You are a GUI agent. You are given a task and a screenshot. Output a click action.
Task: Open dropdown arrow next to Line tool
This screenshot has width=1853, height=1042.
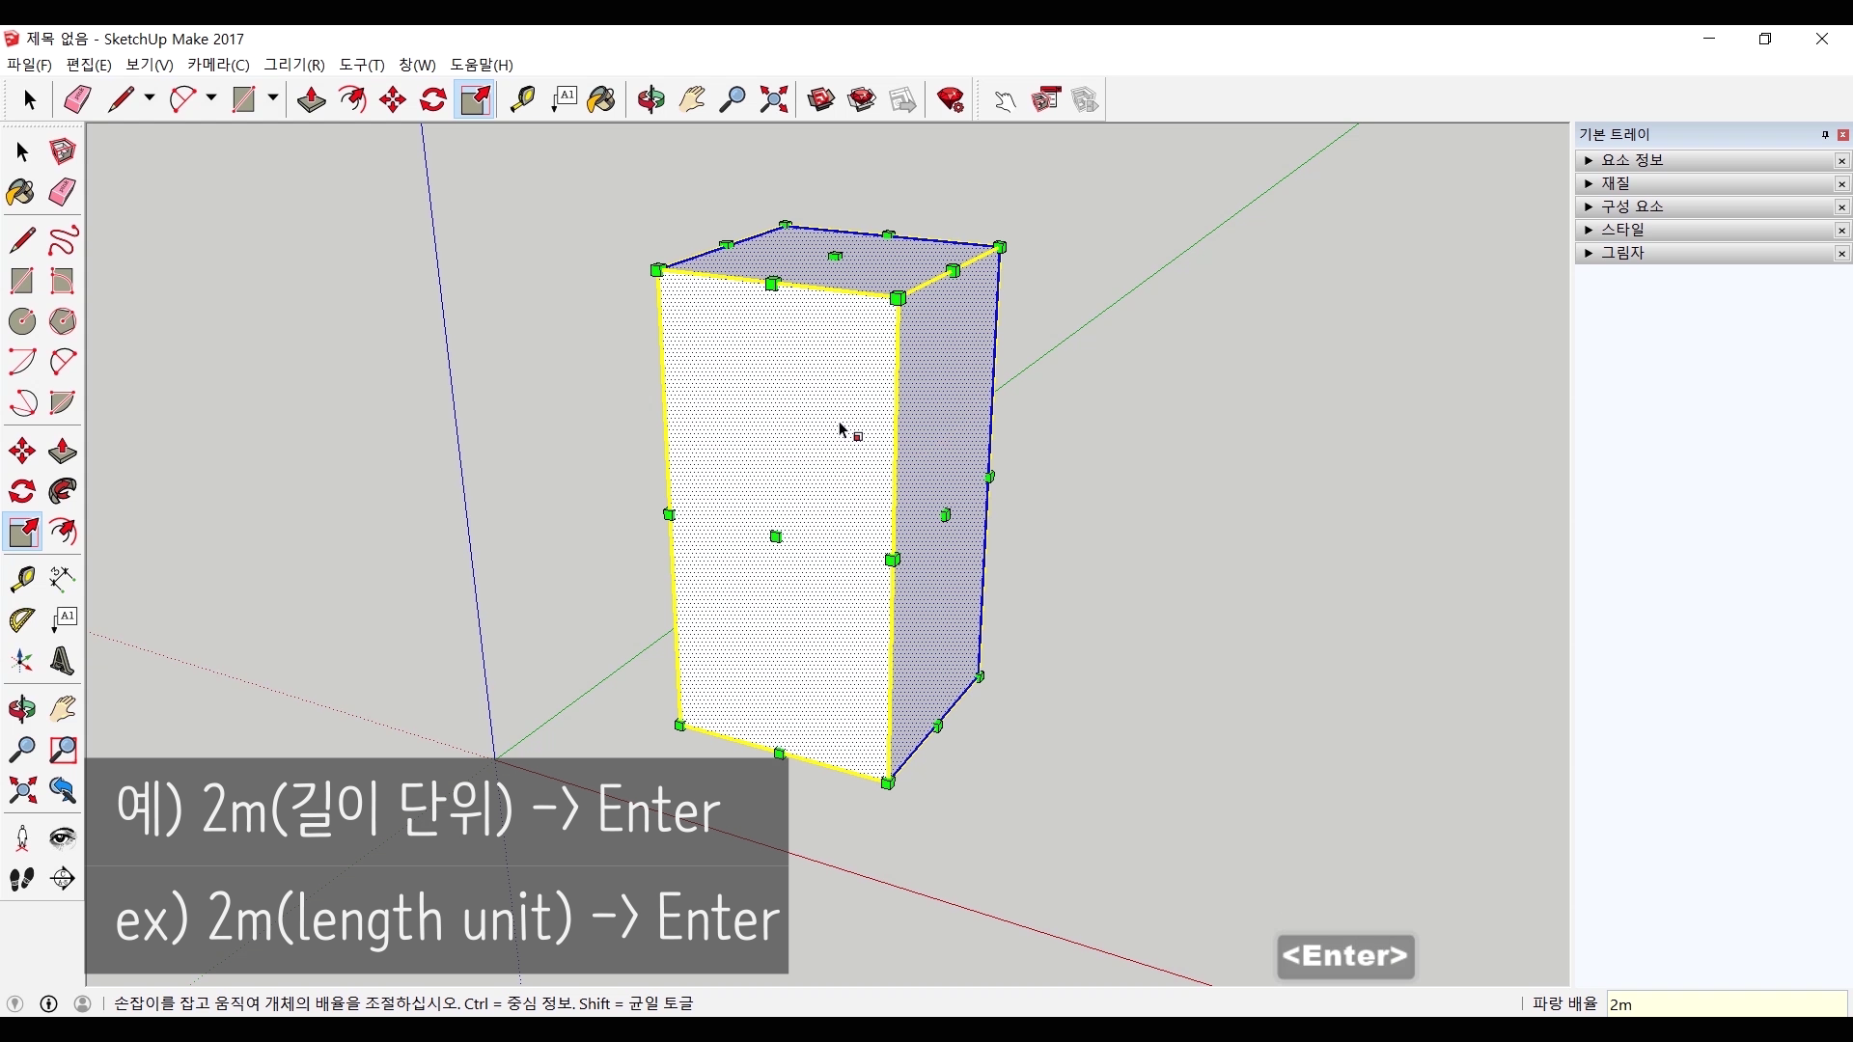coord(150,98)
